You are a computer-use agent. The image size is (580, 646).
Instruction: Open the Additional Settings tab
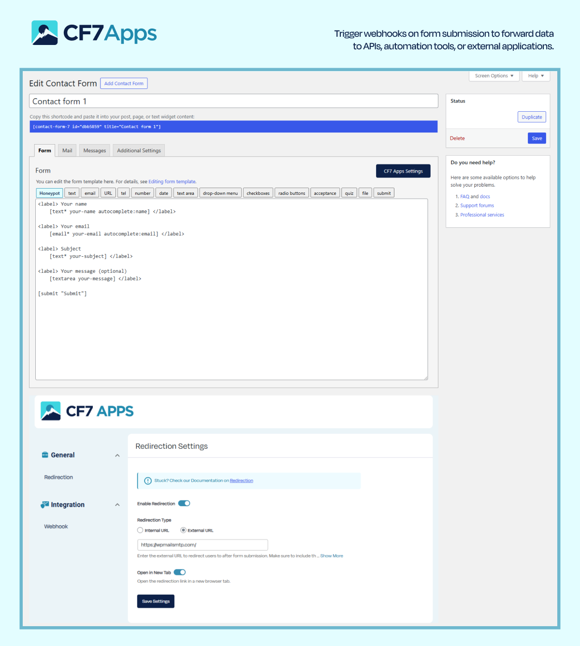pyautogui.click(x=139, y=150)
